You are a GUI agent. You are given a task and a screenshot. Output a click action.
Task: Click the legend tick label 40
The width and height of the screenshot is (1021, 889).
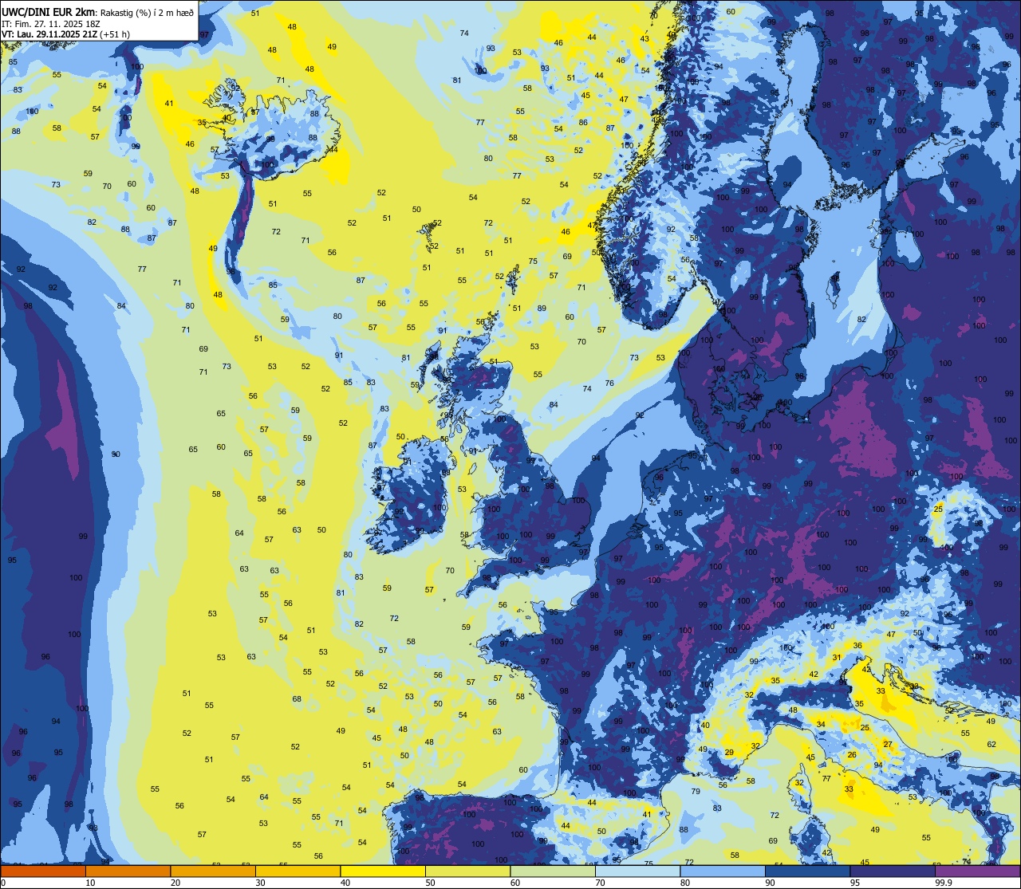pos(345,883)
